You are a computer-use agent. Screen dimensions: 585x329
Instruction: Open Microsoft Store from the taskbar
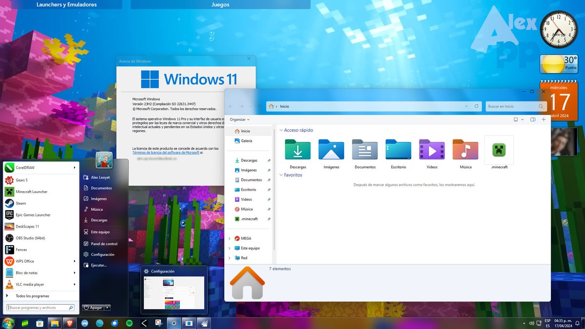tap(39, 323)
